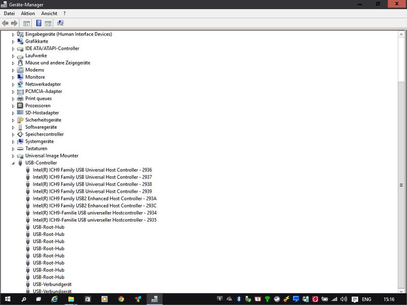The width and height of the screenshot is (407, 305).
Task: Select Intel ICH9 Universal Host Controller - 2936
Action: tap(92, 170)
